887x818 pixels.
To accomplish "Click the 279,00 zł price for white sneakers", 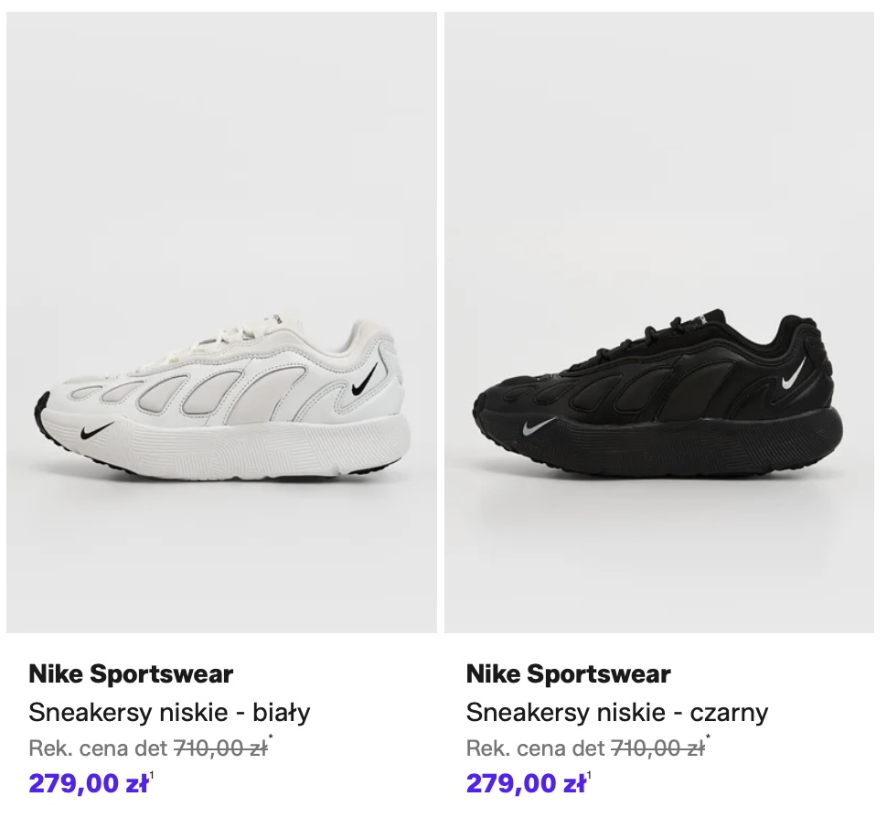I will point(88,784).
